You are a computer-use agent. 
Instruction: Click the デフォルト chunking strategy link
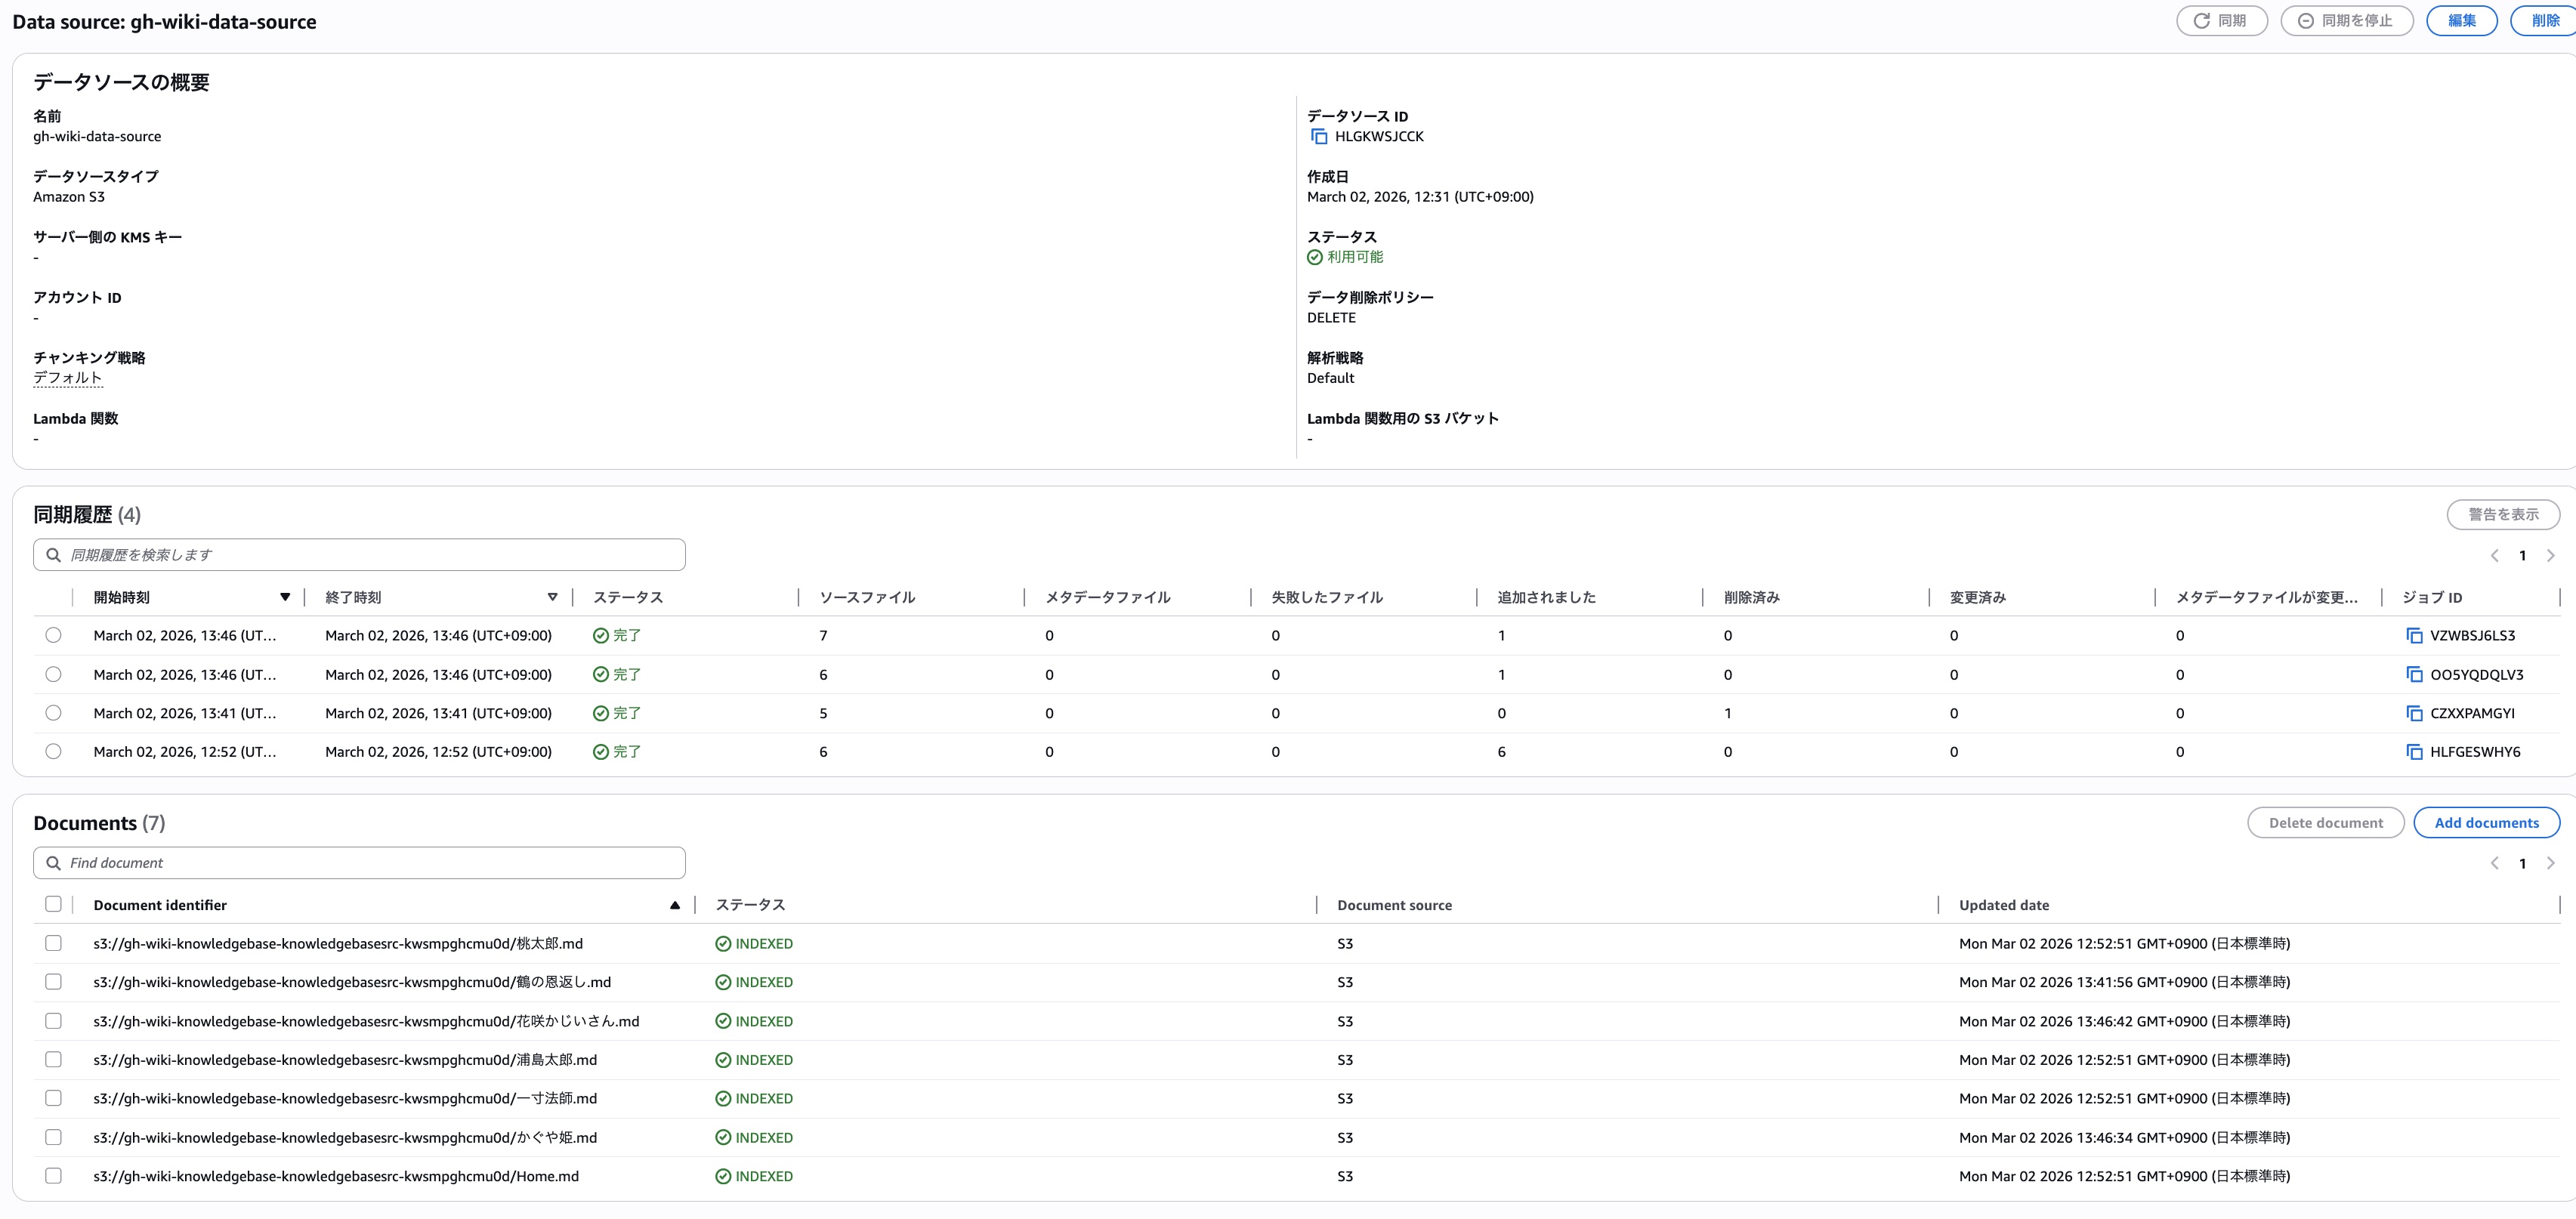[67, 378]
